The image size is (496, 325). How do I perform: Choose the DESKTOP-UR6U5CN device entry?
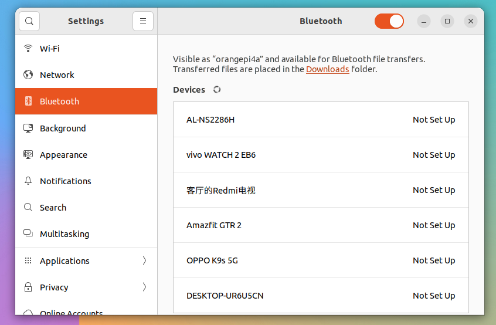(x=321, y=296)
